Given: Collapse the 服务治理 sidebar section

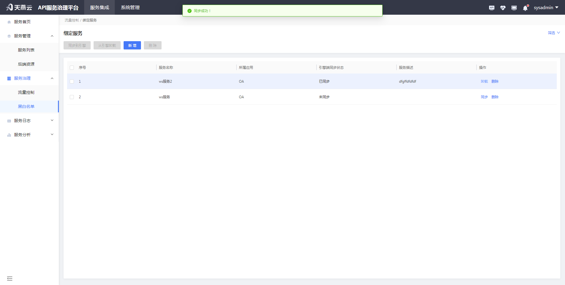Looking at the screenshot, I should point(52,78).
